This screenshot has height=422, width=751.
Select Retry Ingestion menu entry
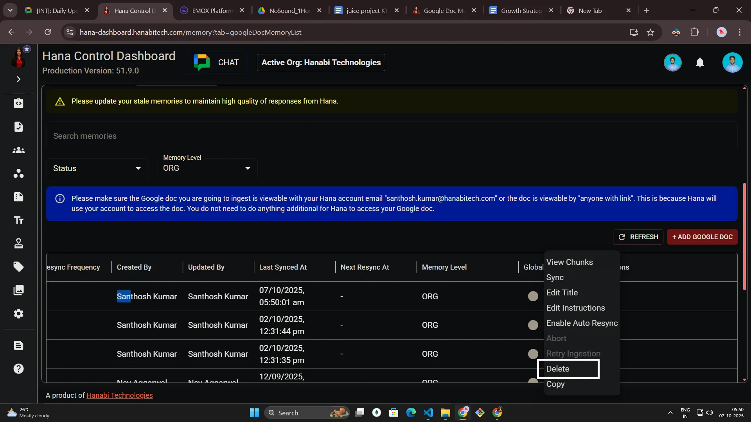click(x=573, y=353)
